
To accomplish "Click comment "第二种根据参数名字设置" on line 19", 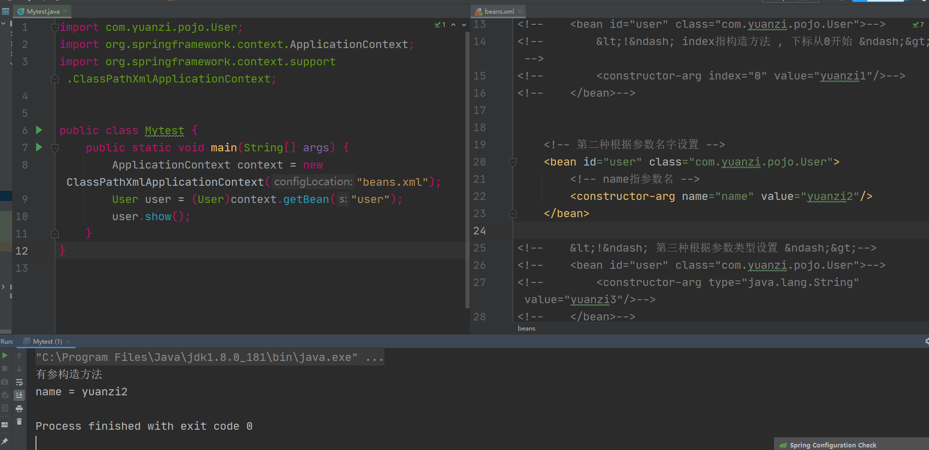I will [x=637, y=145].
